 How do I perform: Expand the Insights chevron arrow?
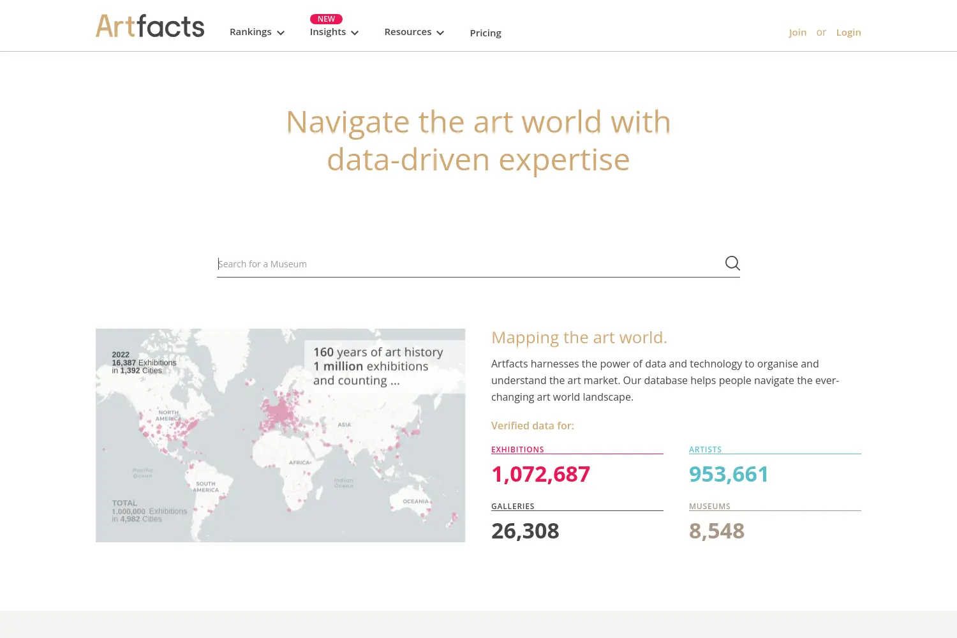355,33
